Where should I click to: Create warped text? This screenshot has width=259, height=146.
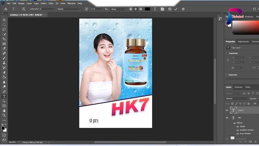[x=155, y=9]
